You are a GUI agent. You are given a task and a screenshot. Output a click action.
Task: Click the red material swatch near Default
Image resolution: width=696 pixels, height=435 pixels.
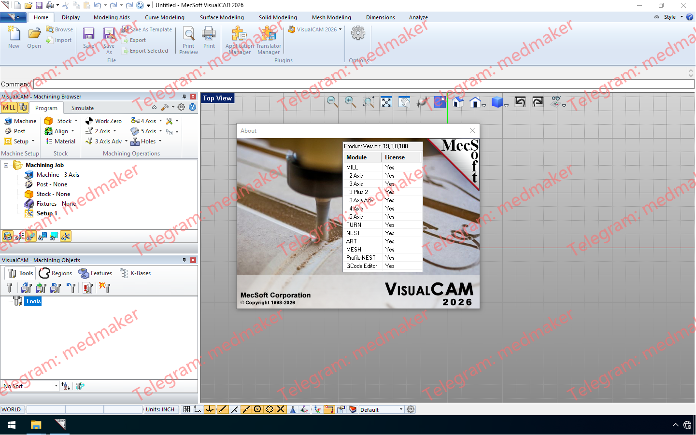coord(353,409)
